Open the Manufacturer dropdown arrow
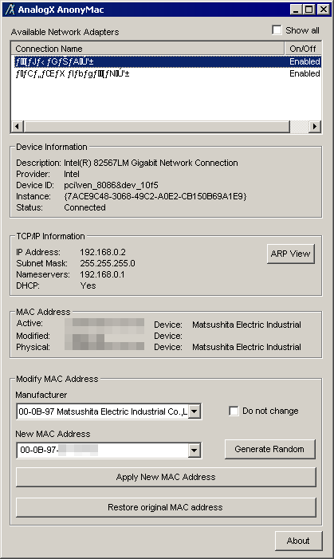Screen dimensions: 334x559 [195, 411]
